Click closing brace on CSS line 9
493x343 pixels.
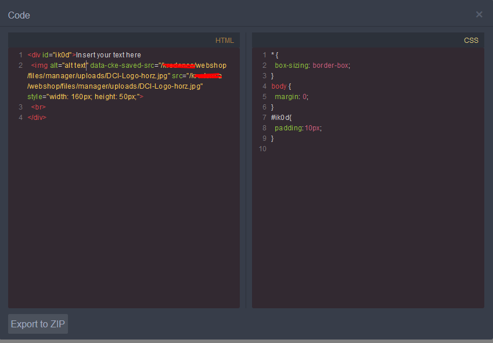coord(272,138)
